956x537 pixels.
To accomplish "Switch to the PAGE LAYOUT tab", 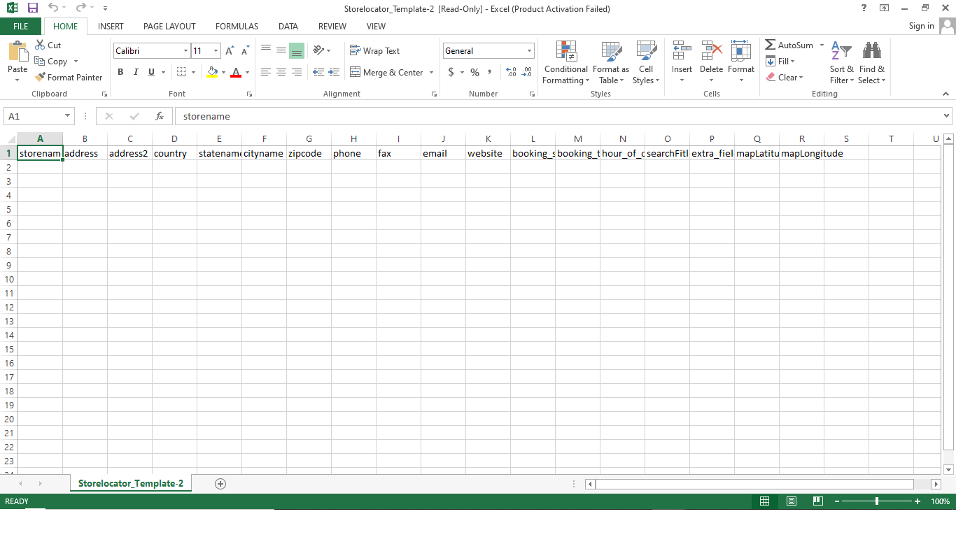I will coord(169,27).
